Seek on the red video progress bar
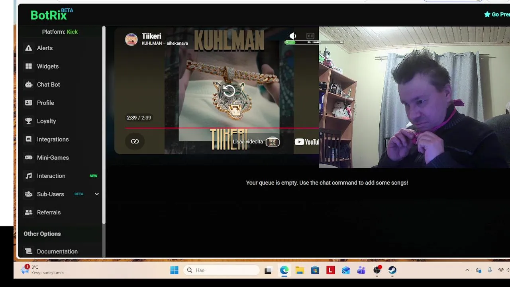Screen dimensions: 510x287 (222, 128)
